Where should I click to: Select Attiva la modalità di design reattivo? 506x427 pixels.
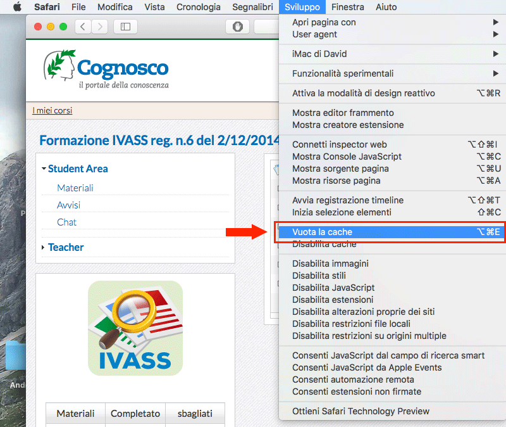[x=392, y=93]
